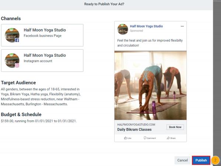Click the orange step 2 marker
The width and height of the screenshot is (221, 166).
coord(215,160)
